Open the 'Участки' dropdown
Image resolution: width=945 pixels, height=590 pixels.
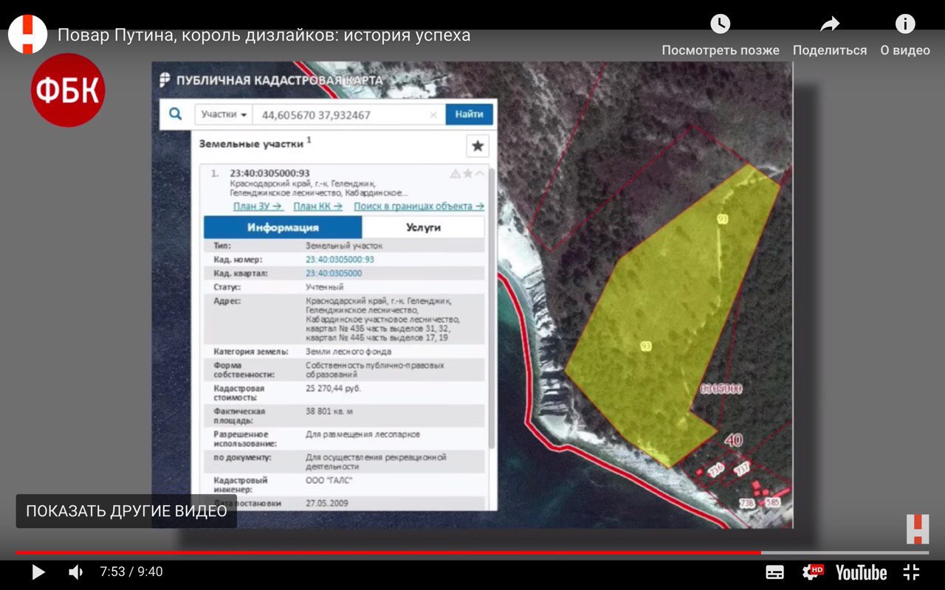click(x=224, y=115)
